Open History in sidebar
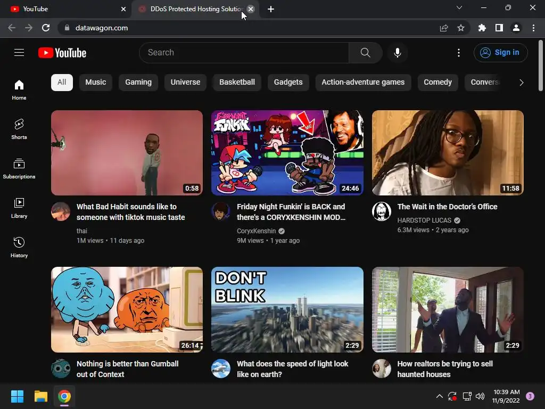 click(19, 247)
